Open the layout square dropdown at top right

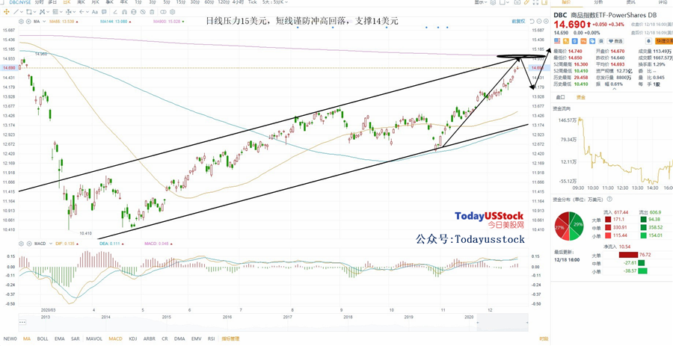(x=505, y=2)
